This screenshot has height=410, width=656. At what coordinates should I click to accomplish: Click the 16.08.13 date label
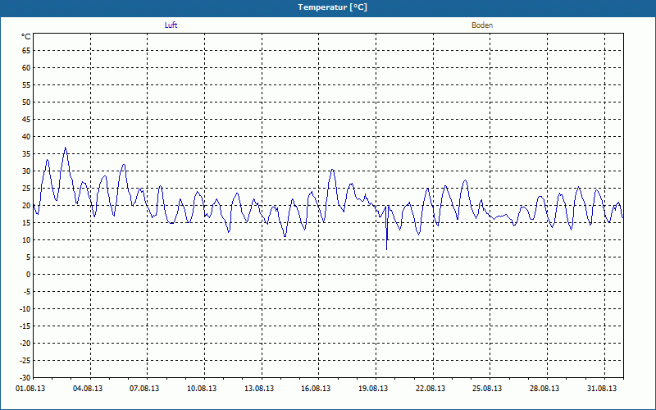click(316, 389)
